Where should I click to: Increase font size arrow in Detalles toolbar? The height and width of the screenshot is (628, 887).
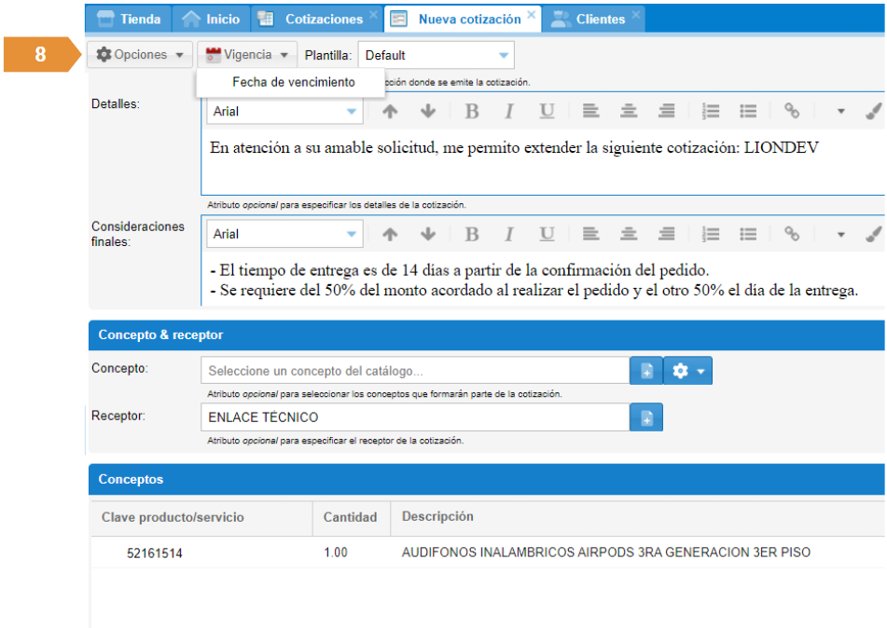[390, 111]
